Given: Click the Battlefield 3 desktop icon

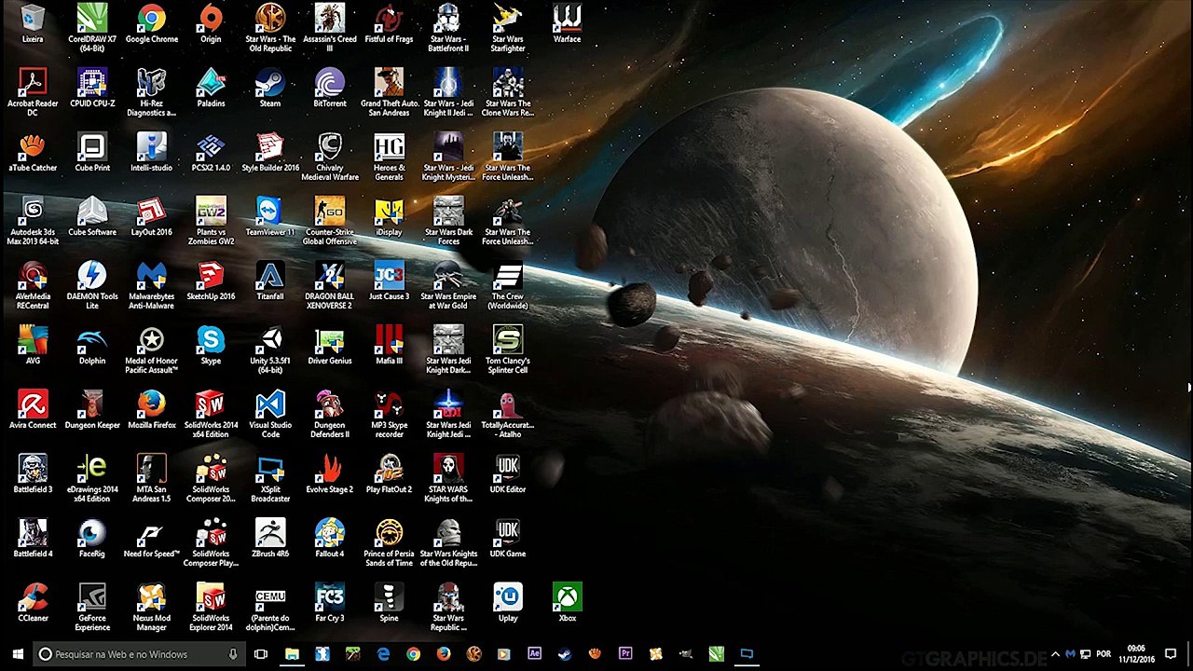Looking at the screenshot, I should coord(33,474).
